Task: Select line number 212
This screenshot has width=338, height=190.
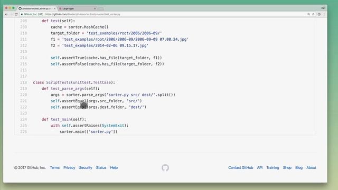Action: pos(23,45)
